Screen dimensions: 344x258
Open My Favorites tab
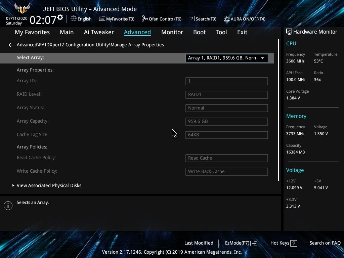[32, 32]
